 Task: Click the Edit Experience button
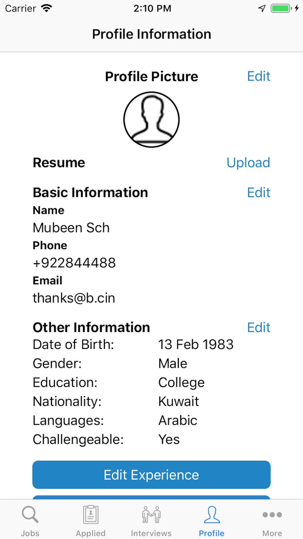[151, 475]
